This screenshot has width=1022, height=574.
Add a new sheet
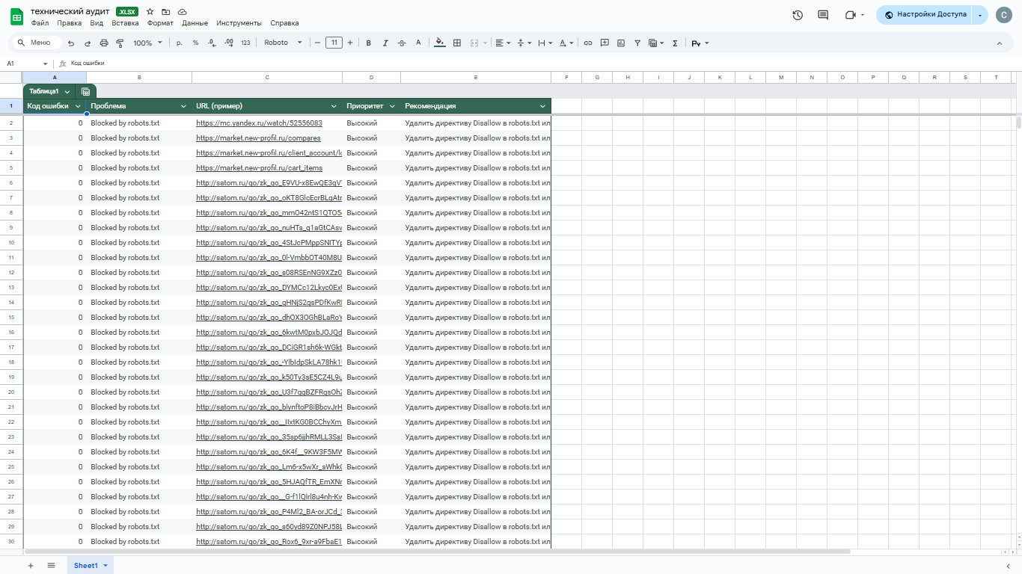tap(31, 566)
